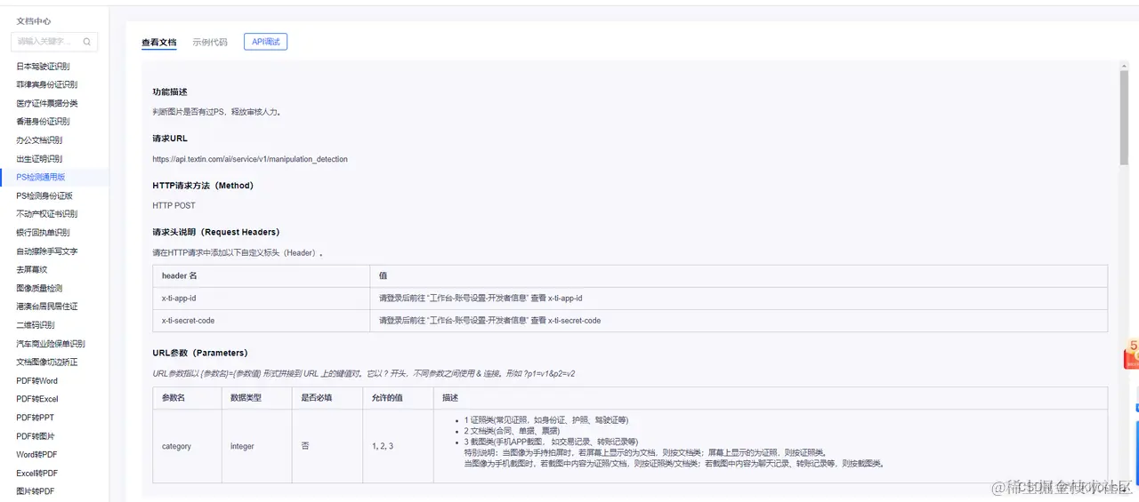Open 菲律宾身份证识别 in sidebar

(x=46, y=84)
